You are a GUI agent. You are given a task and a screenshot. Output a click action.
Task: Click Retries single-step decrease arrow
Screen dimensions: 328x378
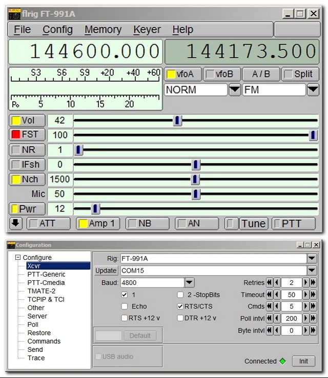[277, 282]
